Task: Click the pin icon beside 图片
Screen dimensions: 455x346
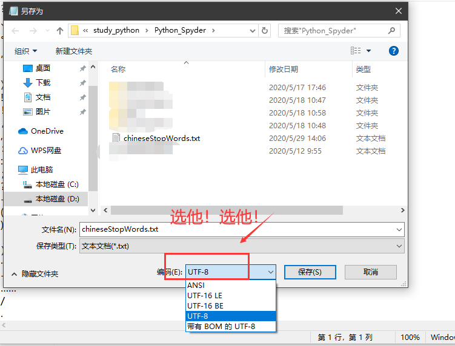Action: tap(83, 112)
